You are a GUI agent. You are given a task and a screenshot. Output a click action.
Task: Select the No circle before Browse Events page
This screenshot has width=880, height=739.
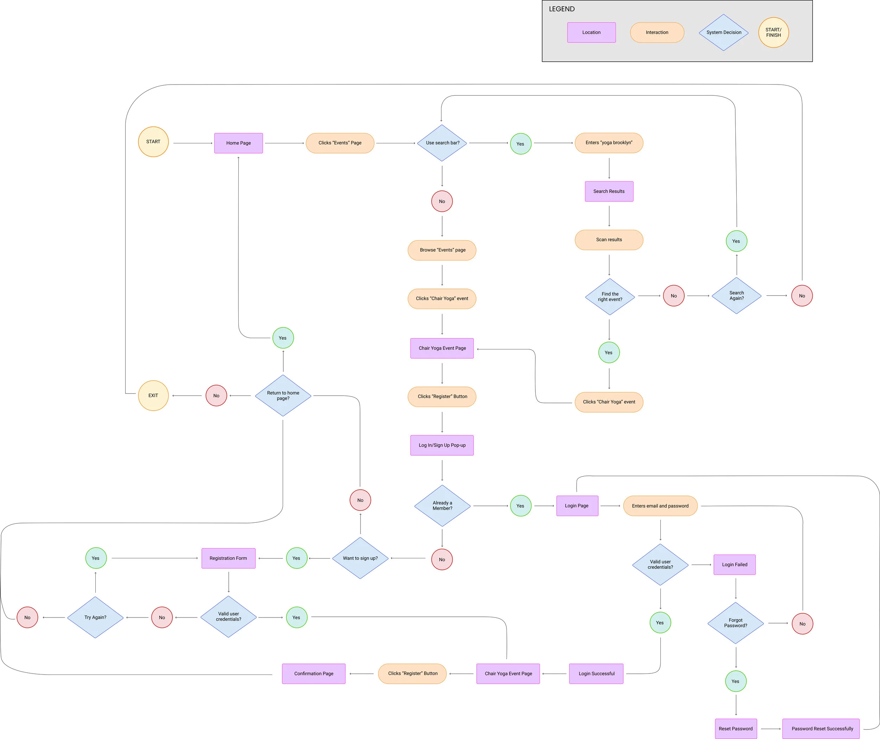(x=442, y=201)
